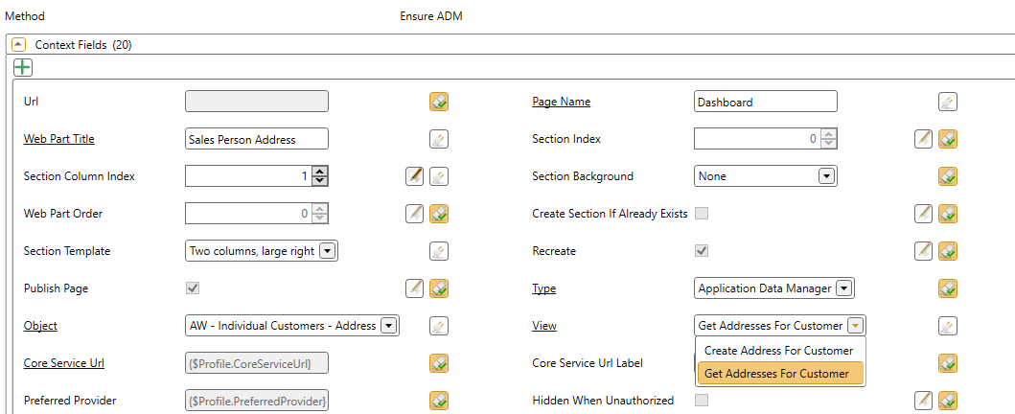Select Create Address For Customer option
Image resolution: width=1015 pixels, height=414 pixels.
point(778,351)
